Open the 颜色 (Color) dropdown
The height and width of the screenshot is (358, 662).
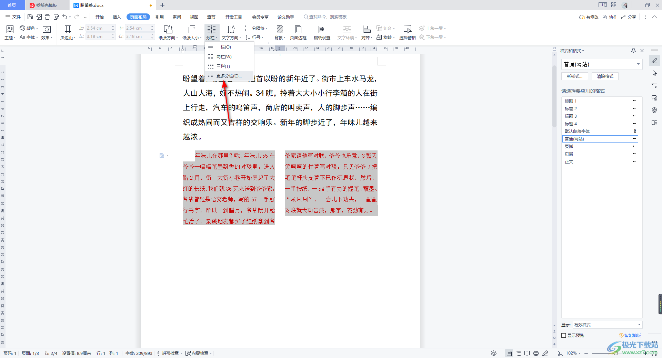pyautogui.click(x=29, y=28)
